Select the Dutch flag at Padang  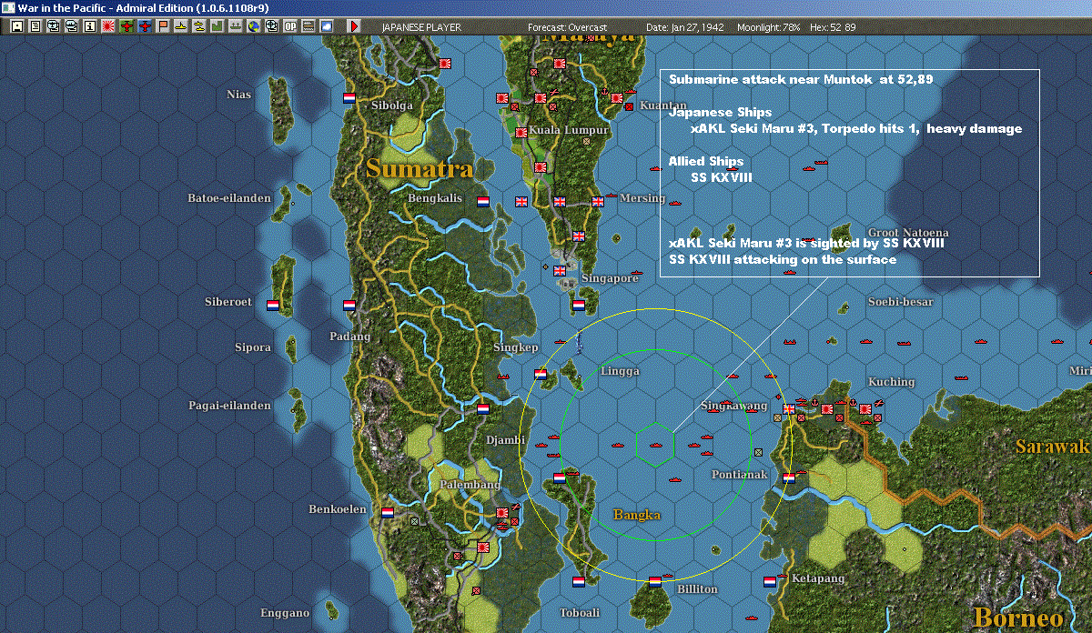(x=349, y=306)
